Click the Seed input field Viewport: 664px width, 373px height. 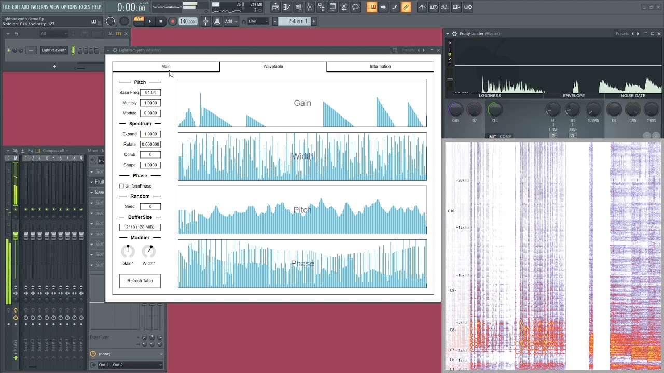(x=150, y=206)
